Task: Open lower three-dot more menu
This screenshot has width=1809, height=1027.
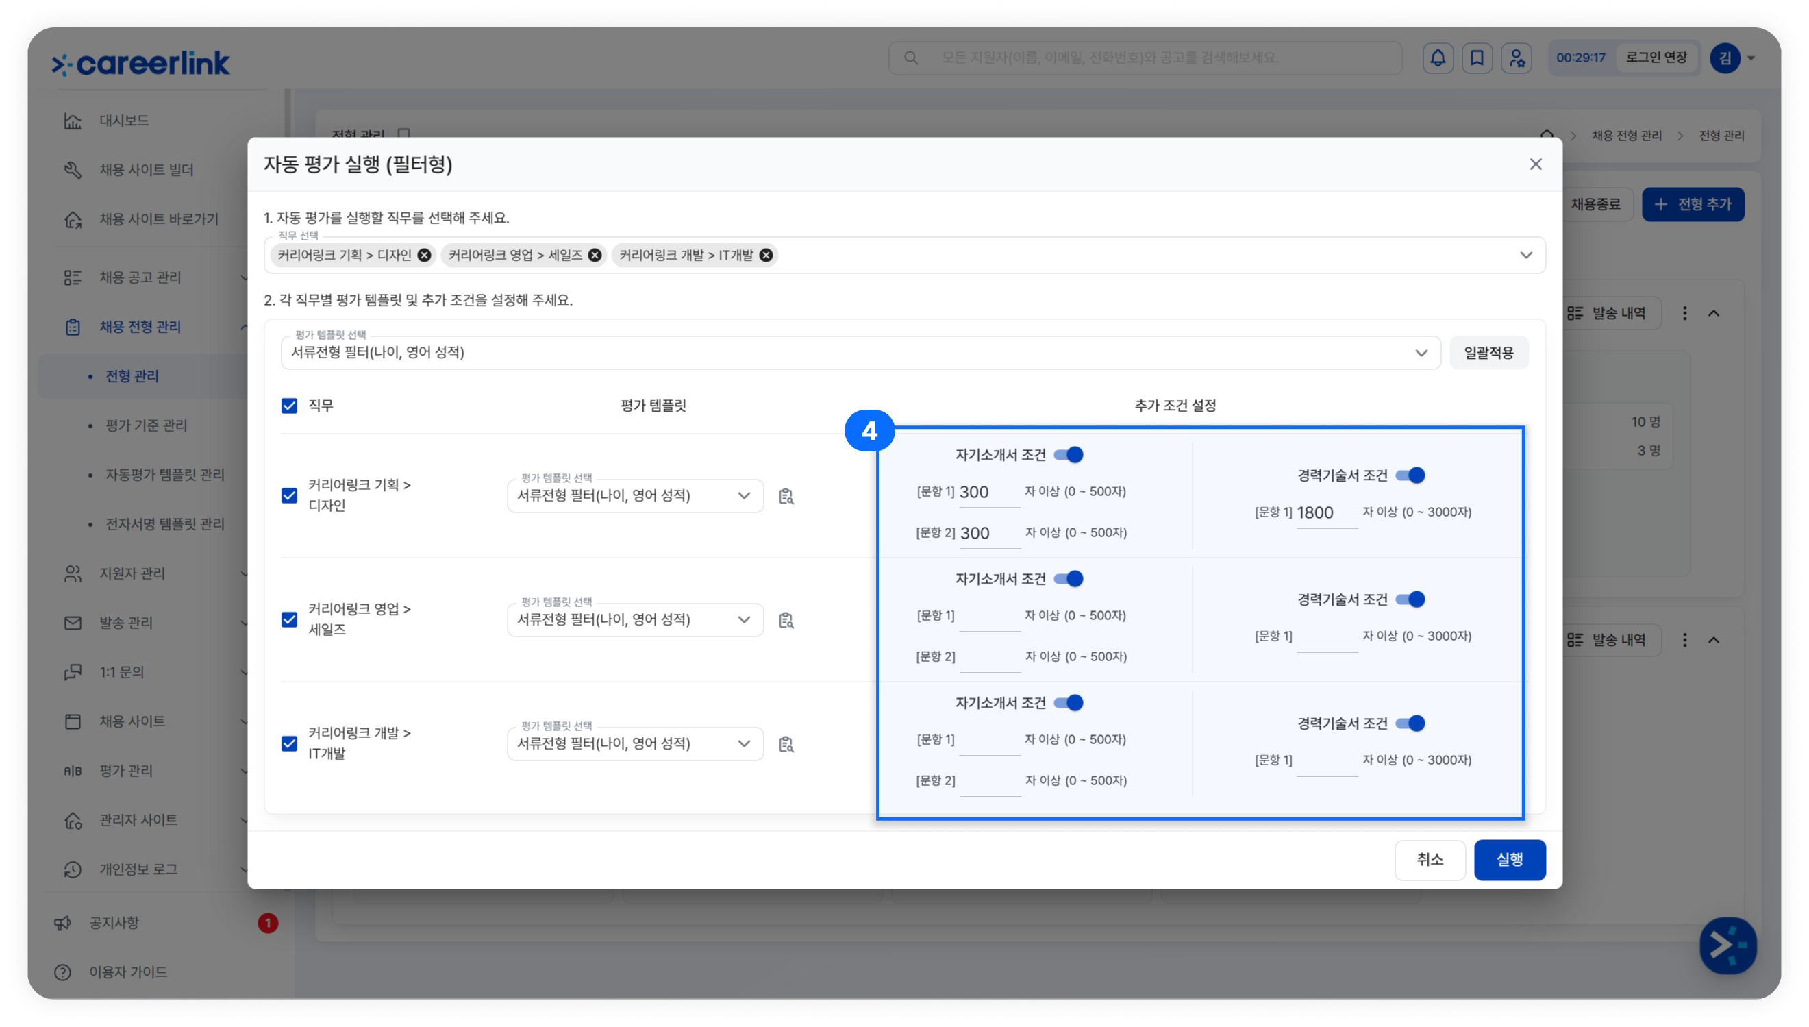Action: click(1684, 640)
